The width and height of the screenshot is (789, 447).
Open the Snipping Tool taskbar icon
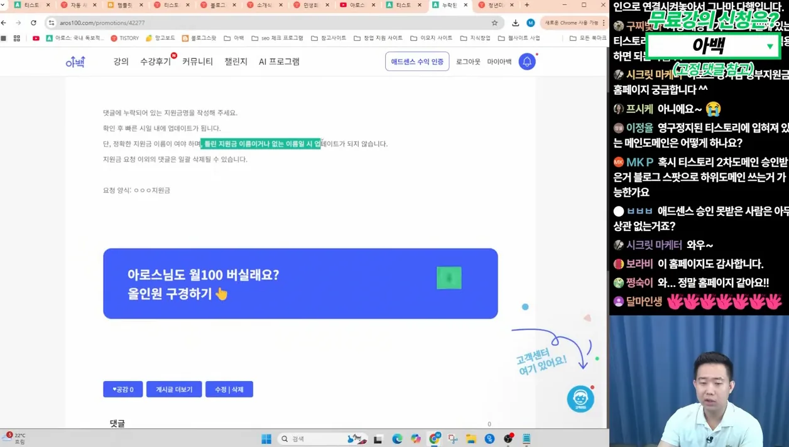[x=452, y=439]
